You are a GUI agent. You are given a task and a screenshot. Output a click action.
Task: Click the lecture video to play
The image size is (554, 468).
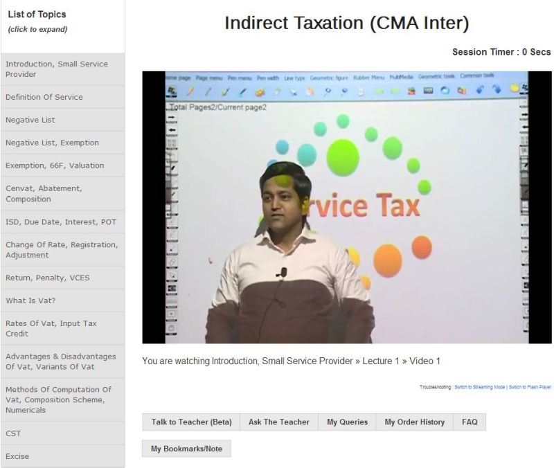point(347,207)
